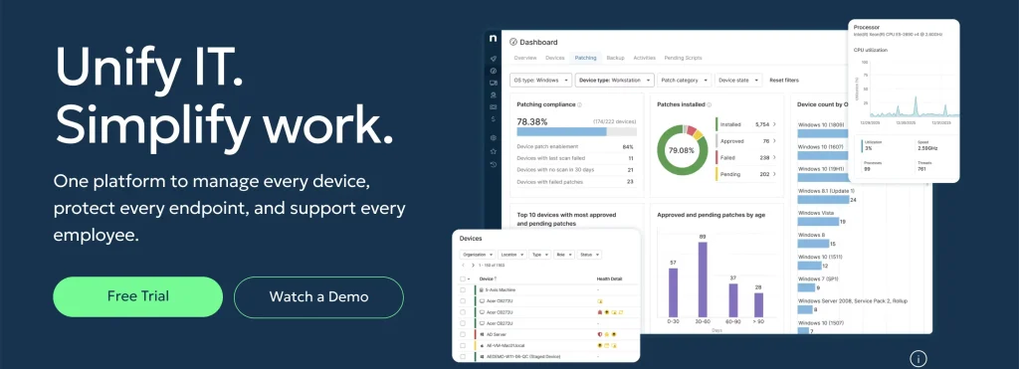The image size is (1019, 369).
Task: Click the info icon beside Patches installed
Action: tap(709, 104)
